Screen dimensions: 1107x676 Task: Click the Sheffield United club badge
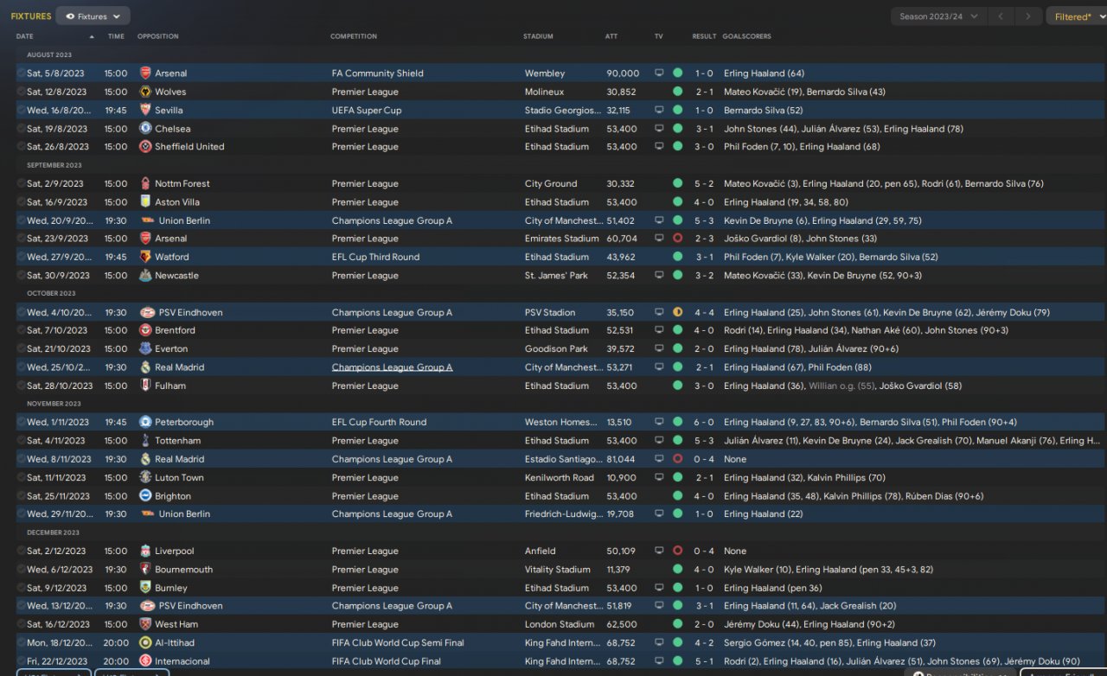(145, 147)
